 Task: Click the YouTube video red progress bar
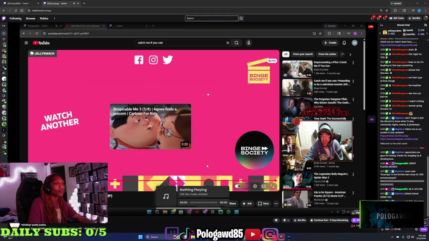[x=193, y=181]
